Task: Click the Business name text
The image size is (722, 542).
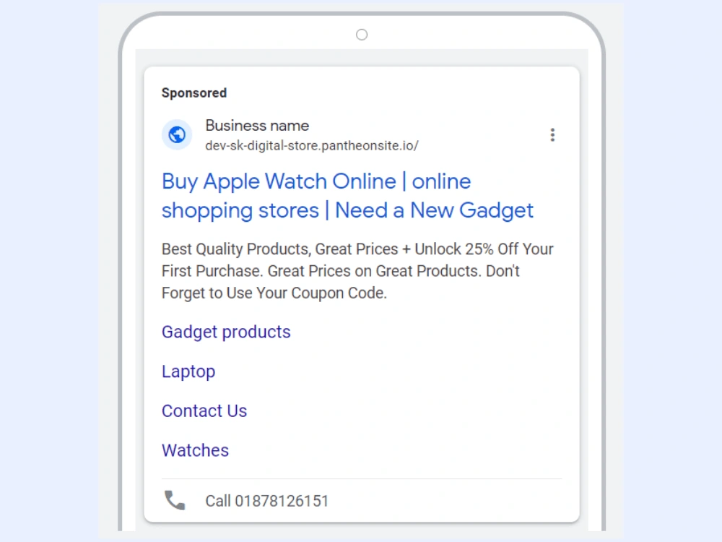Action: 257,125
